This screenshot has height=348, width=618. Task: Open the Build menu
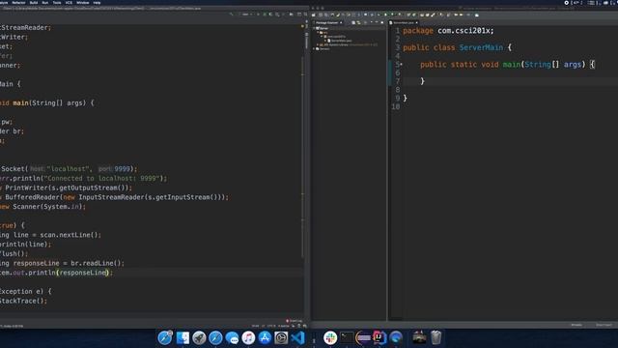pos(34,2)
